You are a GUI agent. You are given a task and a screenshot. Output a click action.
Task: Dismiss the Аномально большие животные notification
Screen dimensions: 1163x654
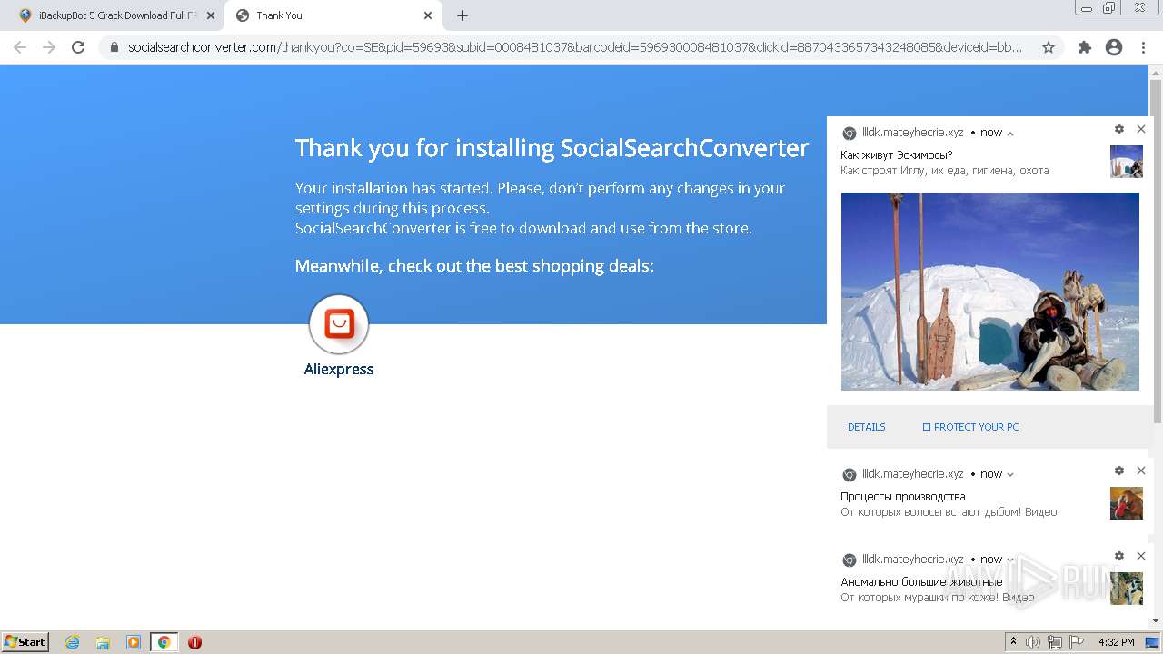click(x=1141, y=556)
